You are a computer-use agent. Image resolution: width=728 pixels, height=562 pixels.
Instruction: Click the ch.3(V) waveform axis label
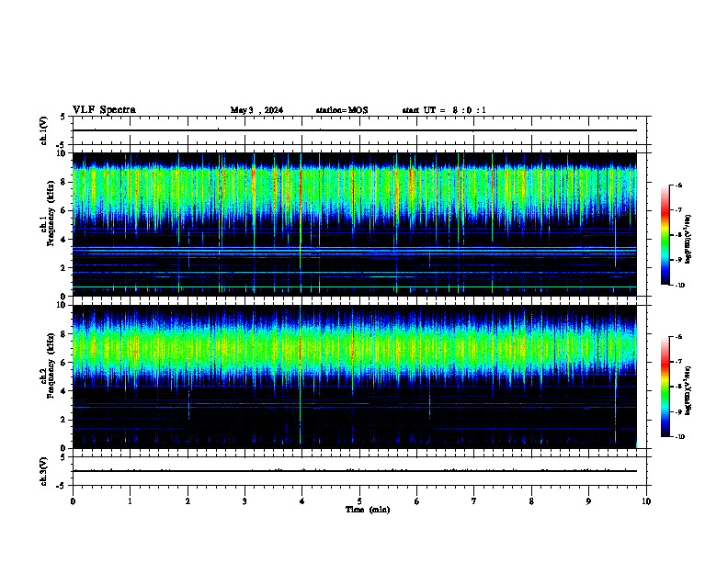tap(44, 471)
